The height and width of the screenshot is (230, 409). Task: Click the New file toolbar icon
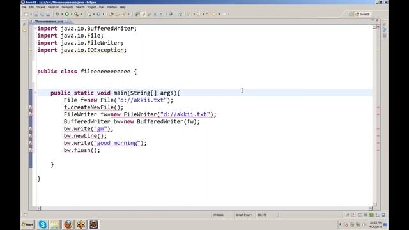click(26, 14)
